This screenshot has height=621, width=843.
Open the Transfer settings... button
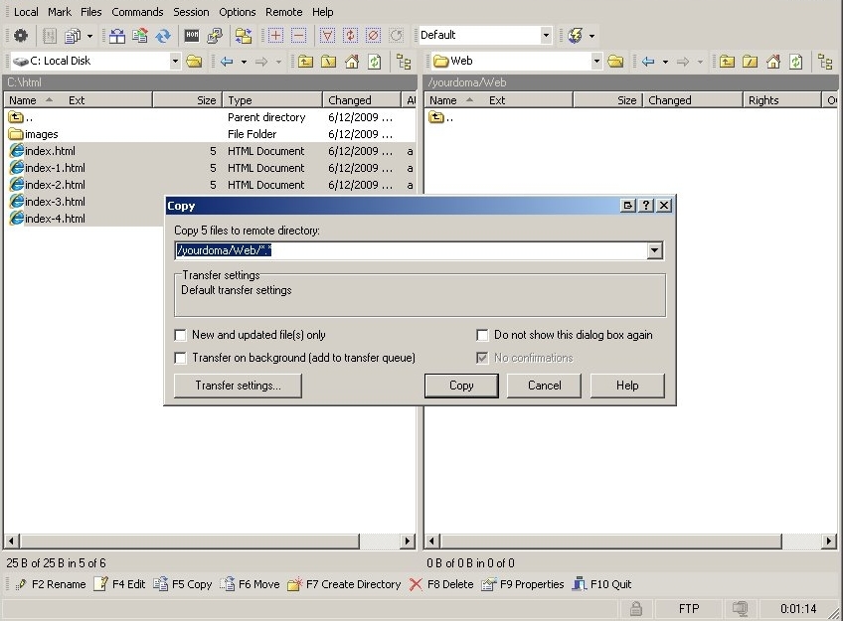click(238, 386)
